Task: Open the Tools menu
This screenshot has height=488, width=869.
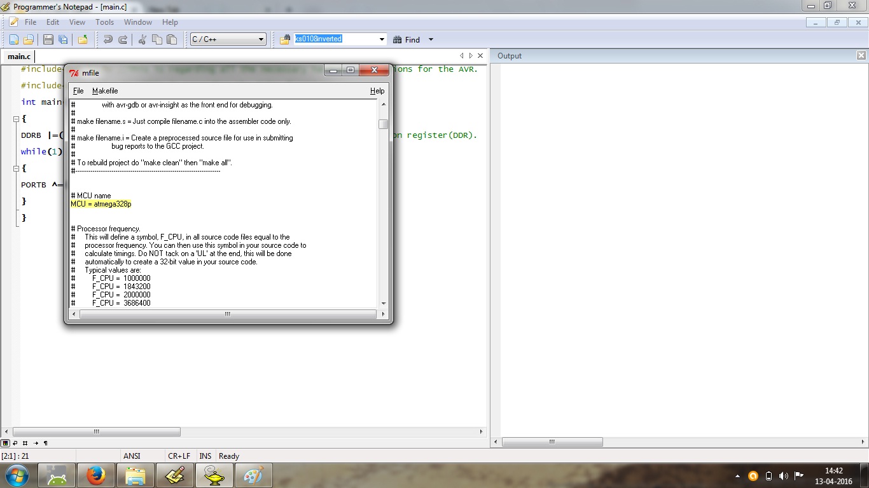Action: (x=105, y=22)
